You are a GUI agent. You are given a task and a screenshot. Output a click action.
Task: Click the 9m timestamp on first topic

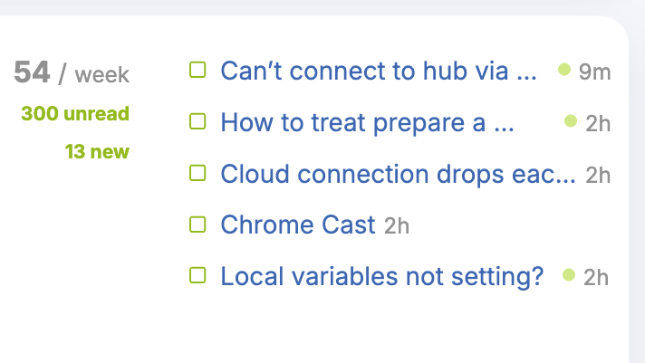[594, 72]
